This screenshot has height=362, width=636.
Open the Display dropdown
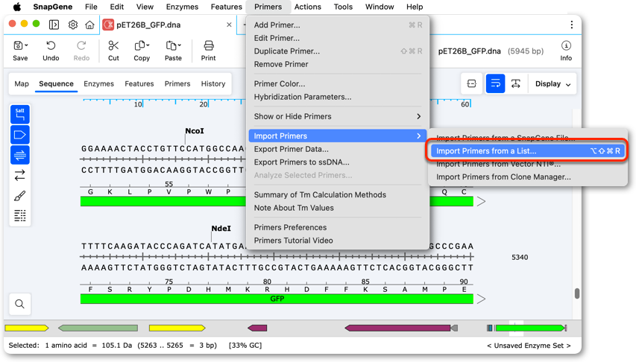552,83
